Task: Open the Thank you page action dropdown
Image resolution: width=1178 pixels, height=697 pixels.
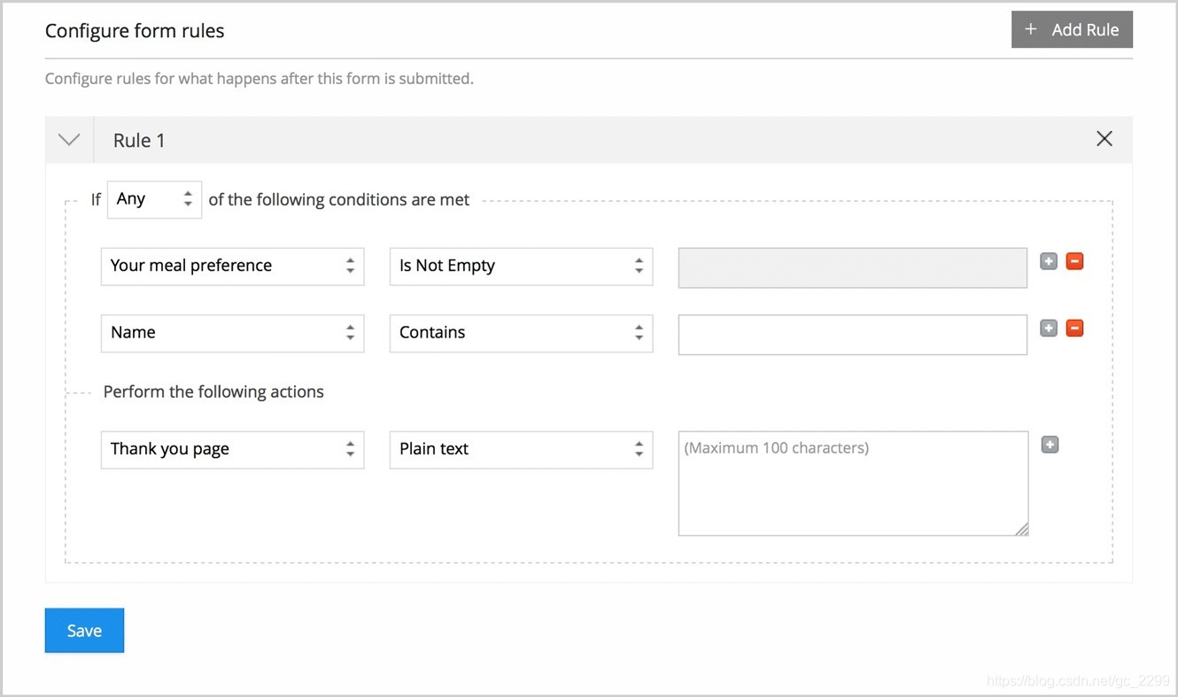Action: coord(232,449)
